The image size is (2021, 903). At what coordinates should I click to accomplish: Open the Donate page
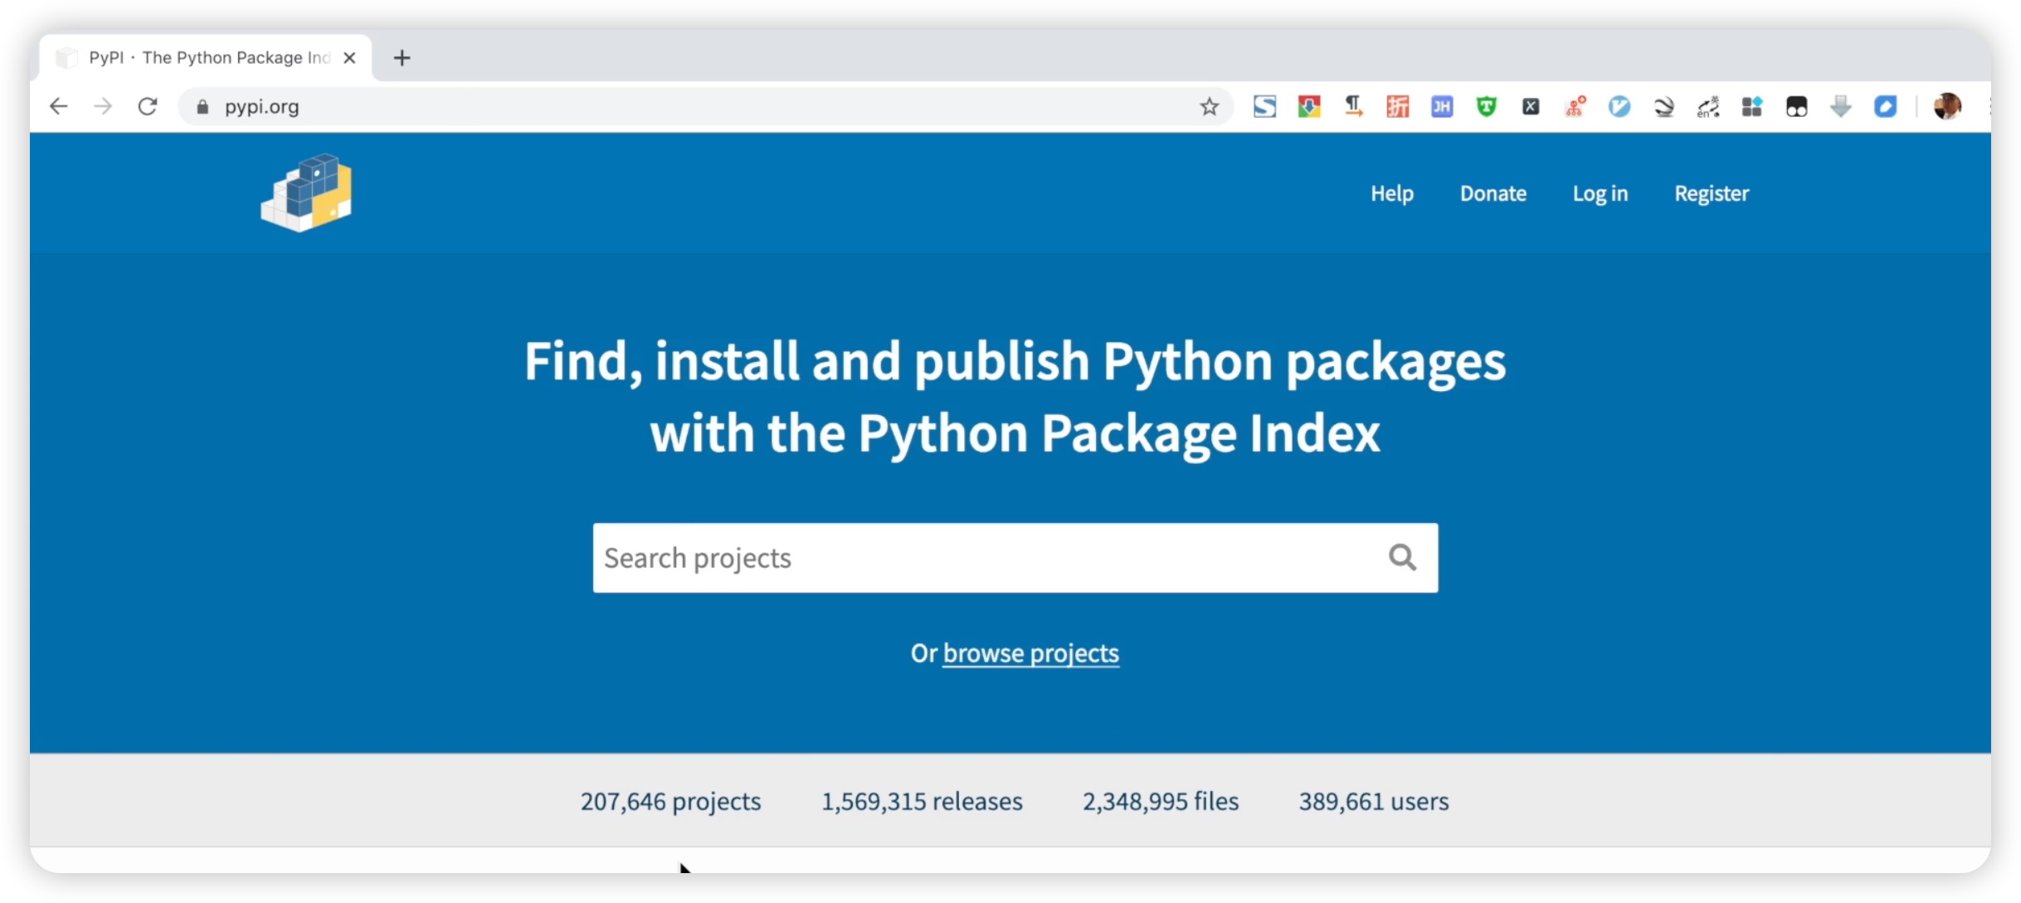[1493, 193]
